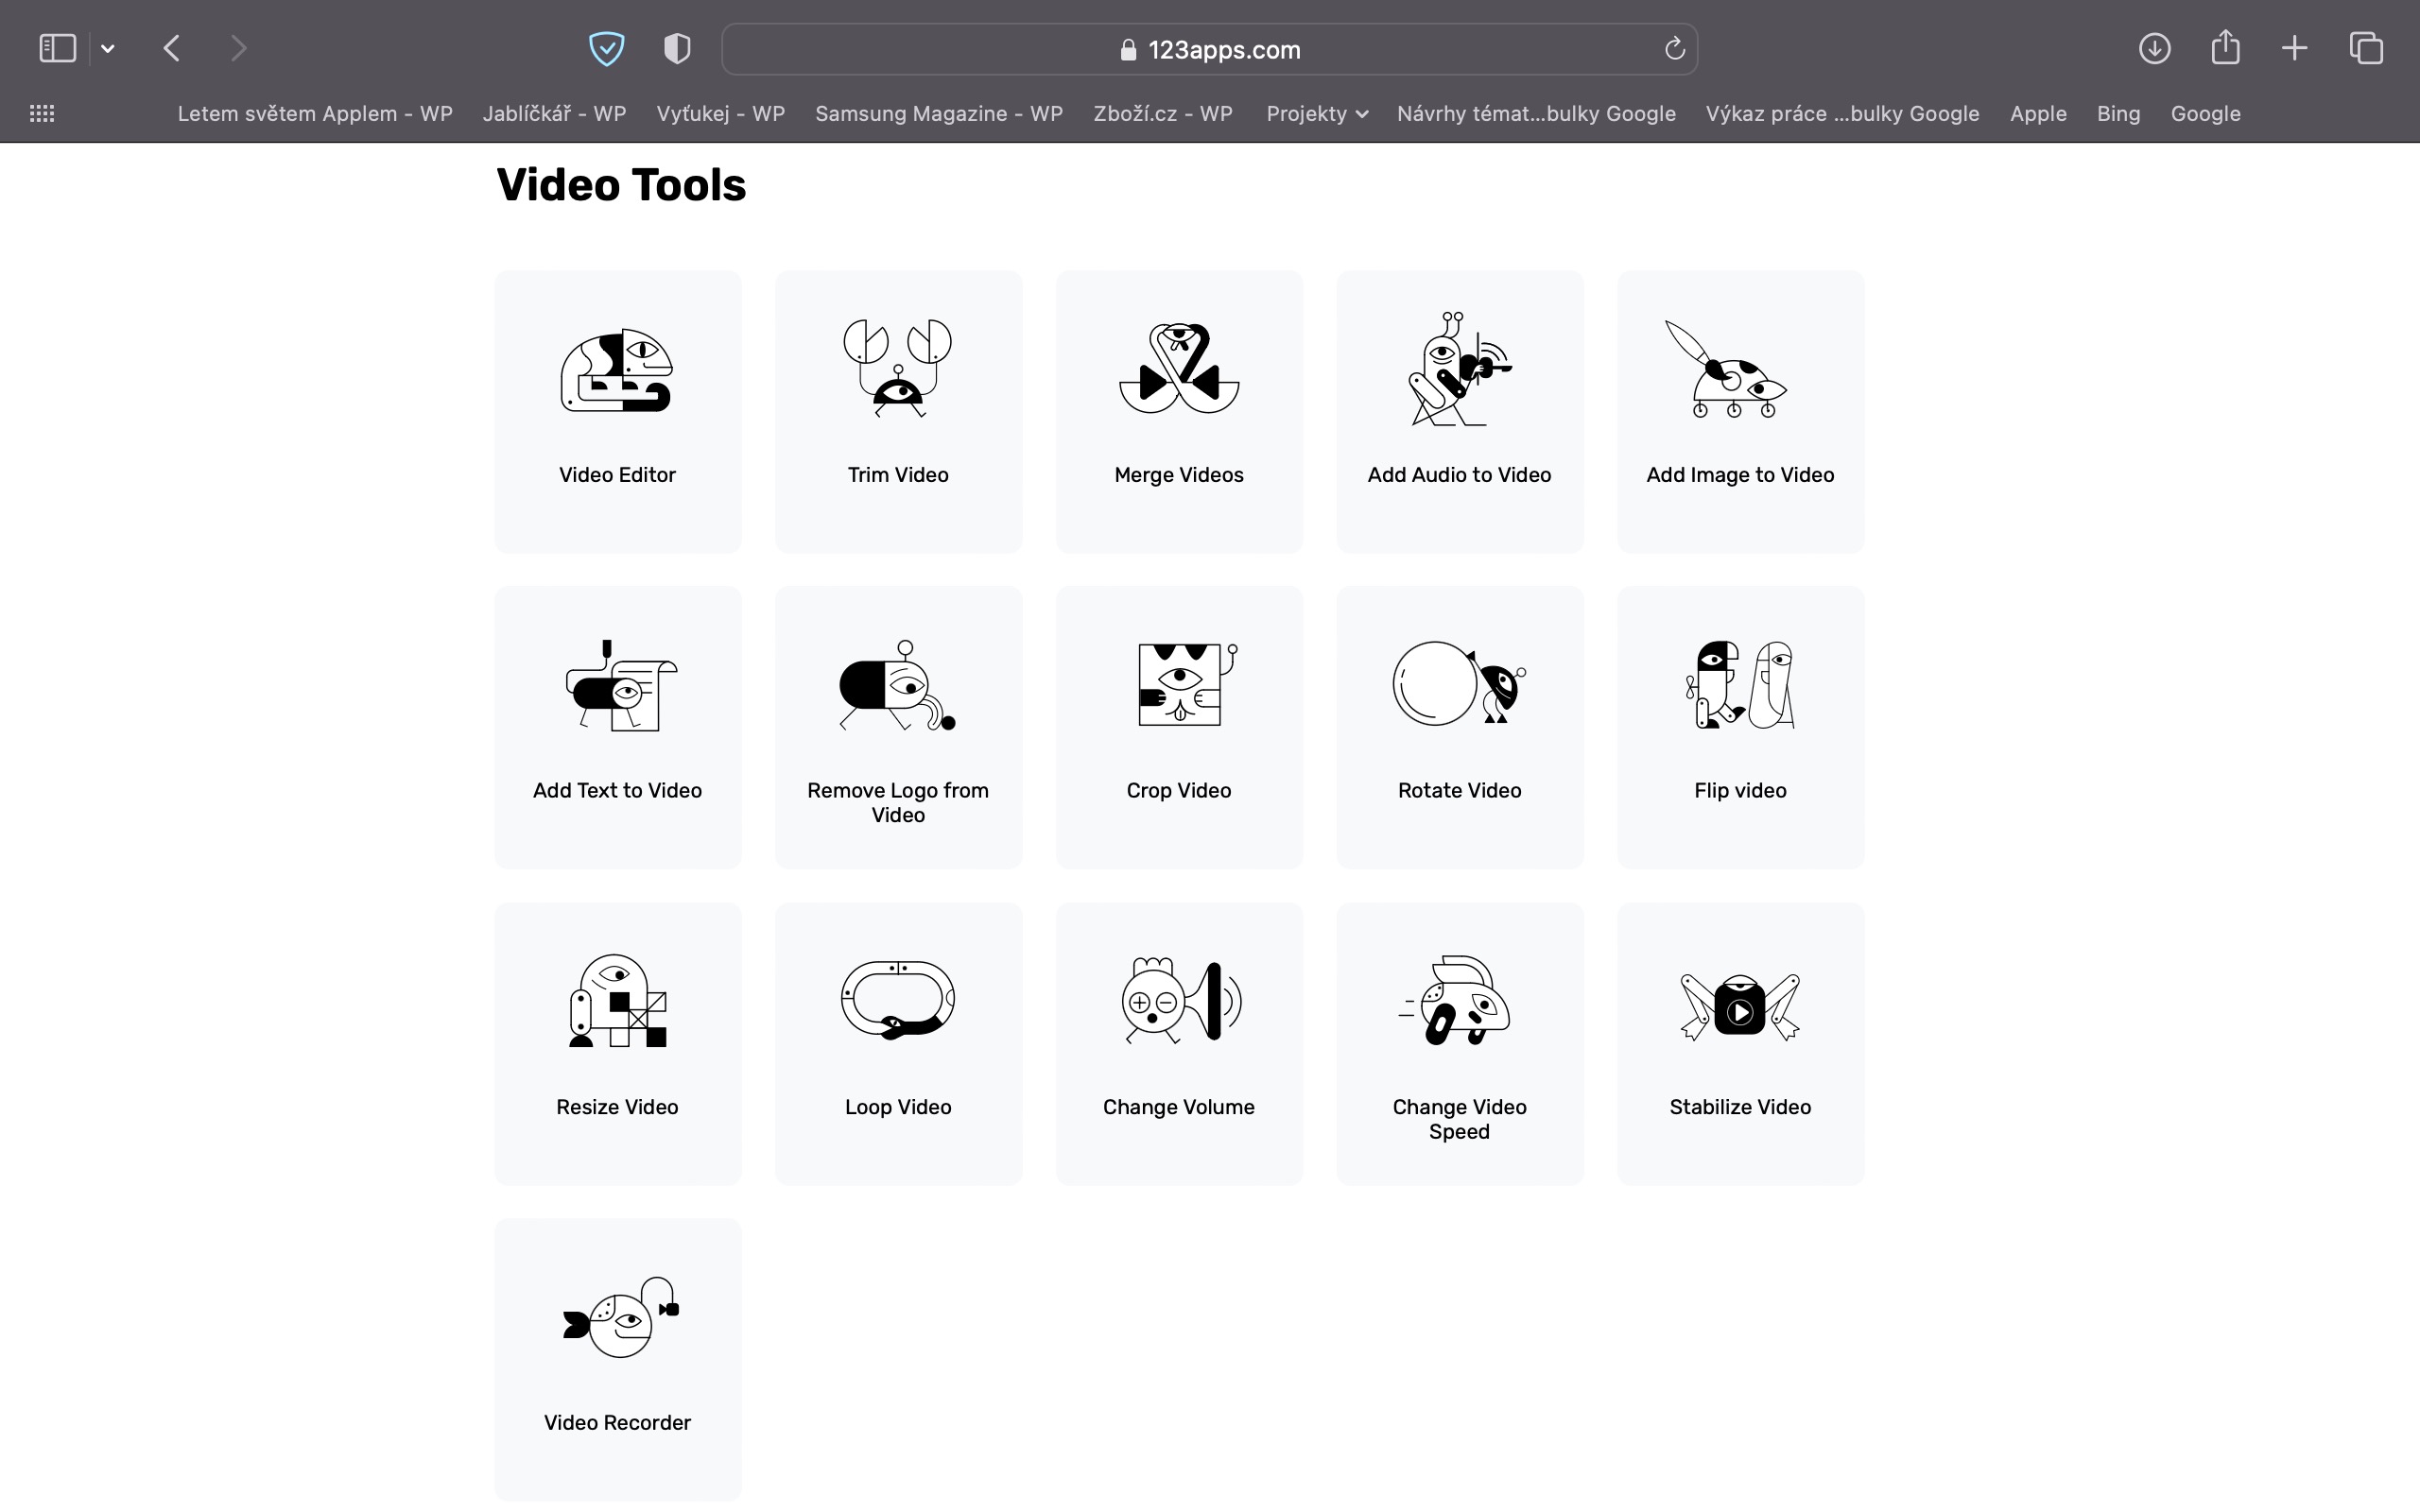Reload the page with the refresh icon
The width and height of the screenshot is (2420, 1512).
click(x=1674, y=49)
